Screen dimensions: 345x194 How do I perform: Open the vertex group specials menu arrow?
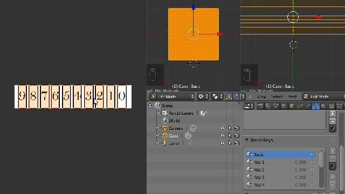click(x=333, y=129)
